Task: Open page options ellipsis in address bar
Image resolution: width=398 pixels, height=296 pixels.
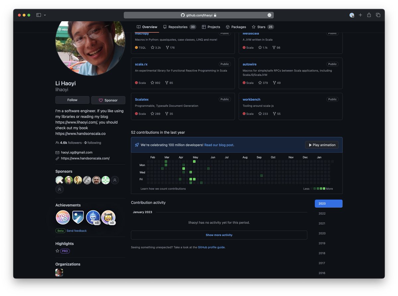Action: pyautogui.click(x=269, y=15)
